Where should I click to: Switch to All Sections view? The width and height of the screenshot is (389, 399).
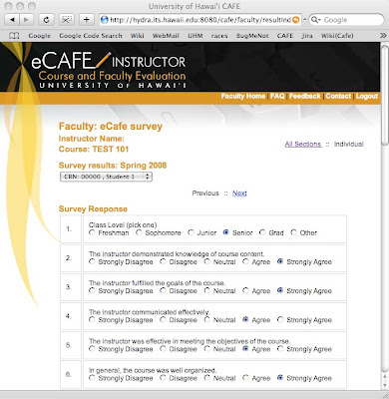303,144
